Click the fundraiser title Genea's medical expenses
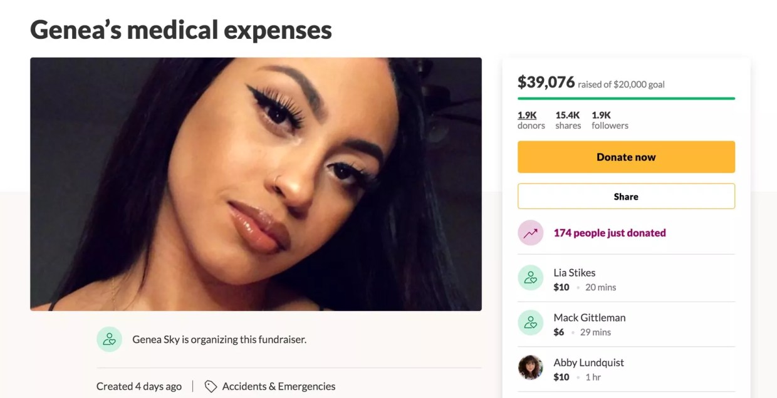The height and width of the screenshot is (398, 777). pos(180,30)
